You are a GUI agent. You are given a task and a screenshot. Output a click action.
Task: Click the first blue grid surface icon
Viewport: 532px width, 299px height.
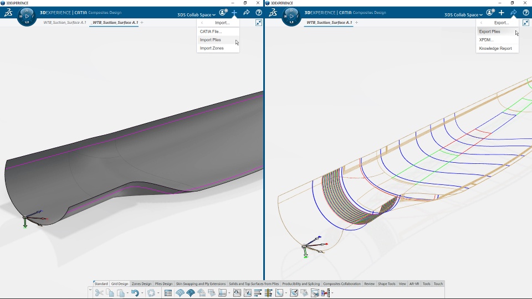(180, 292)
